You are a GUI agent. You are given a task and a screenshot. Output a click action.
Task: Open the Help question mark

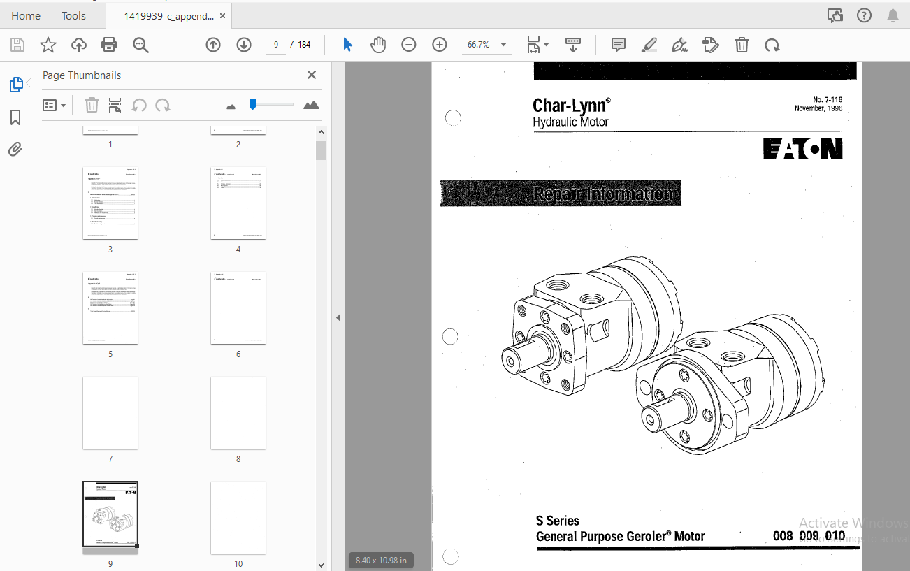click(865, 15)
